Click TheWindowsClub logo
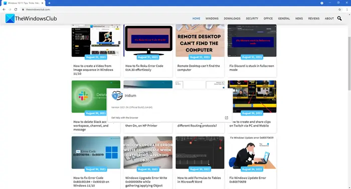This screenshot has height=189, width=351. tap(31, 18)
